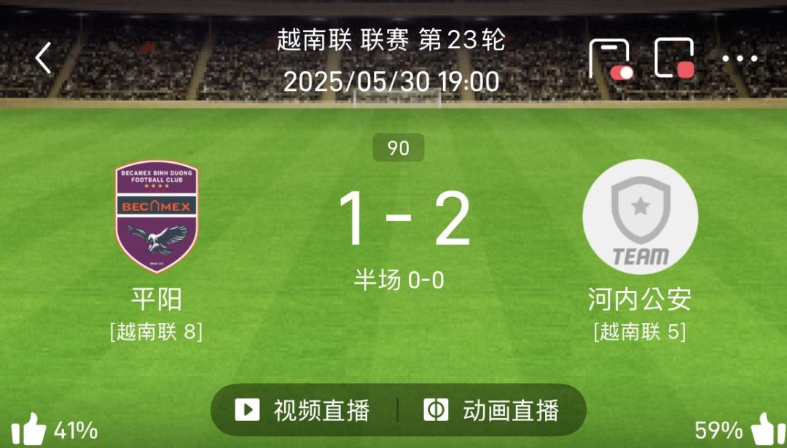
Task: Toggle the square floating-window switch icon
Action: click(675, 58)
